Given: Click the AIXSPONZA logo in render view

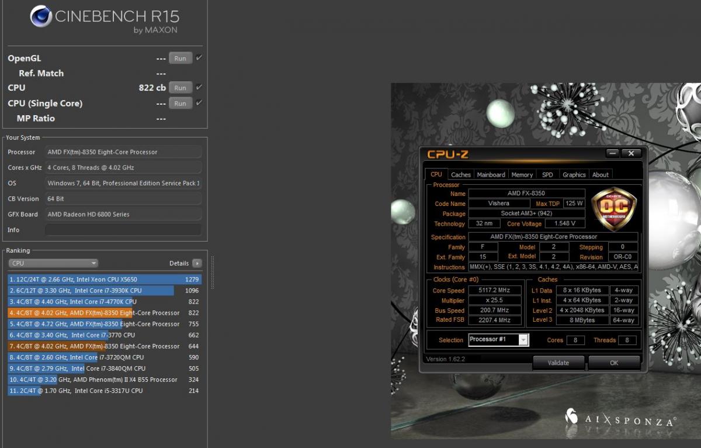Looking at the screenshot, I should pos(620,418).
